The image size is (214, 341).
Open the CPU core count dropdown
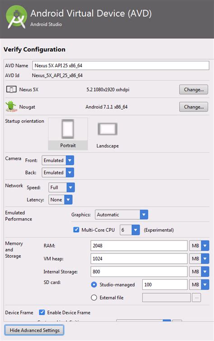click(x=130, y=230)
